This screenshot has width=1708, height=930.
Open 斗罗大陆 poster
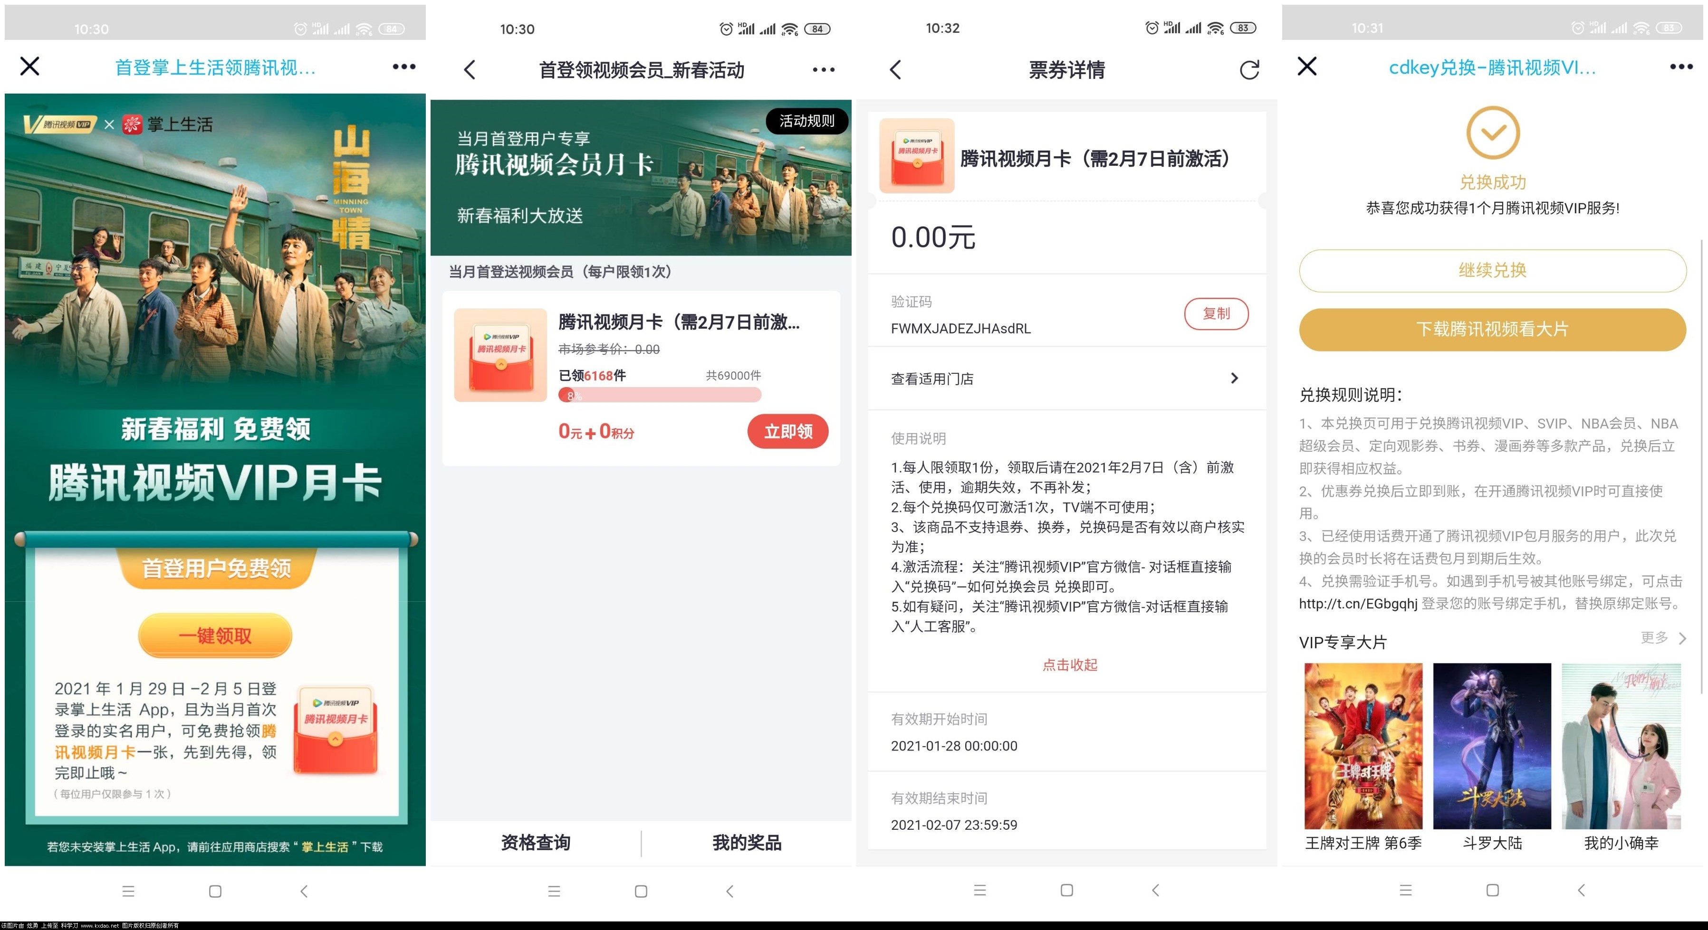pos(1492,746)
